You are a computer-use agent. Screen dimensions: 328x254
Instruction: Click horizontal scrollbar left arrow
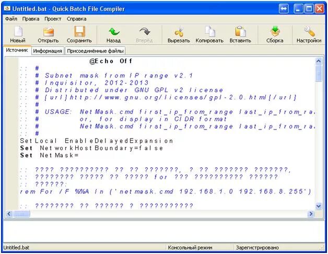9,214
